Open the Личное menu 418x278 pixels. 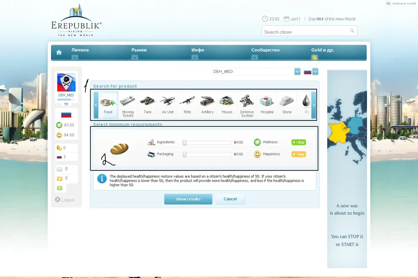(x=80, y=50)
